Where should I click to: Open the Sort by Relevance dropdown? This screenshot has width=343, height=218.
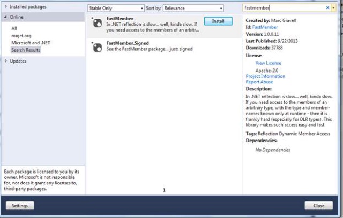coord(193,9)
